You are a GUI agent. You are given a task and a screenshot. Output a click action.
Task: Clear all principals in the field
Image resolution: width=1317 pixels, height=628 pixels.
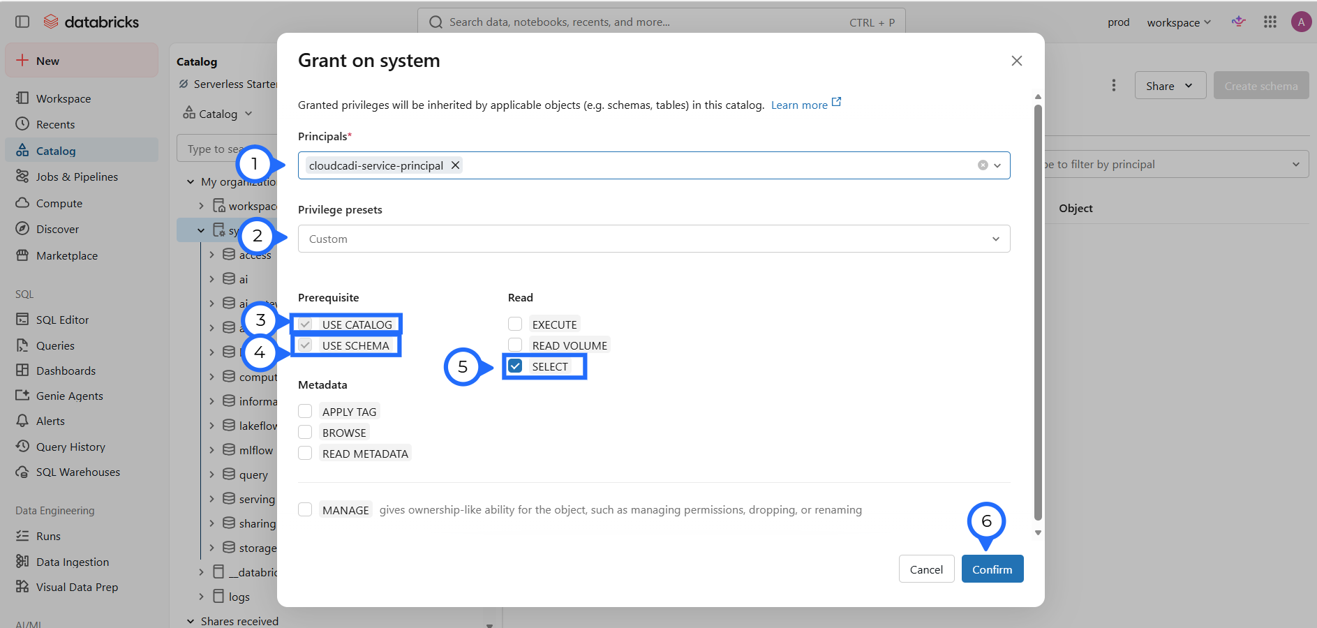[x=983, y=165]
